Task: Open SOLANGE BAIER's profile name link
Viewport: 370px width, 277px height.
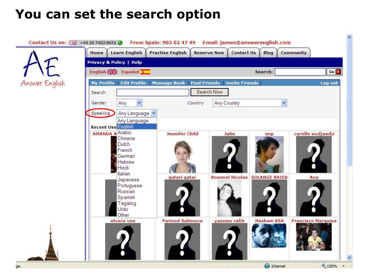Action: 269,177
